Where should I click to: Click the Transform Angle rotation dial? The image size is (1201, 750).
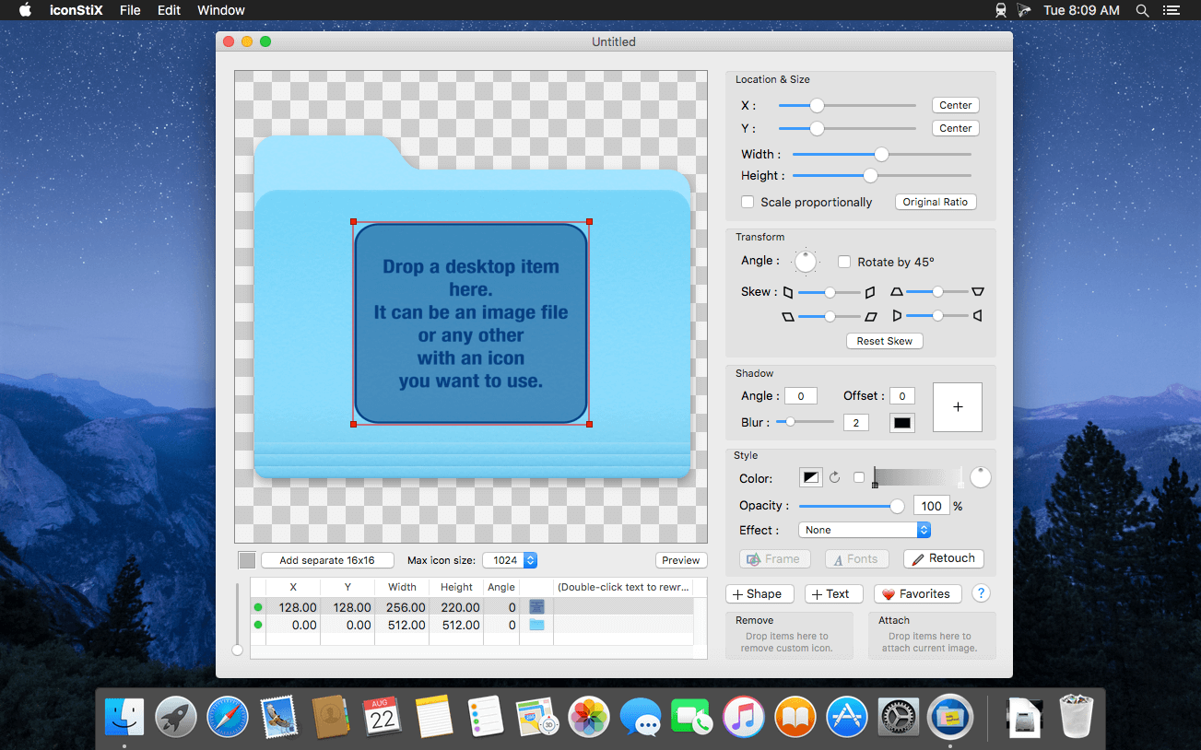(806, 262)
